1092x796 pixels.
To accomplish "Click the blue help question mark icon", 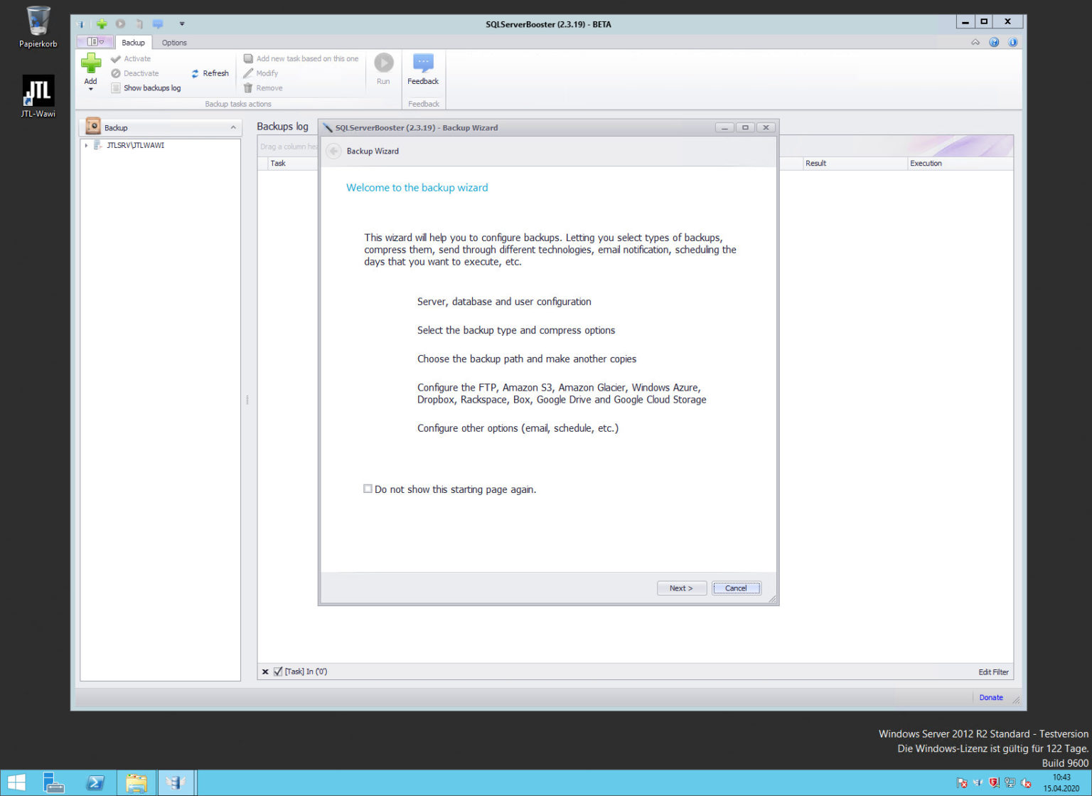I will coord(994,43).
